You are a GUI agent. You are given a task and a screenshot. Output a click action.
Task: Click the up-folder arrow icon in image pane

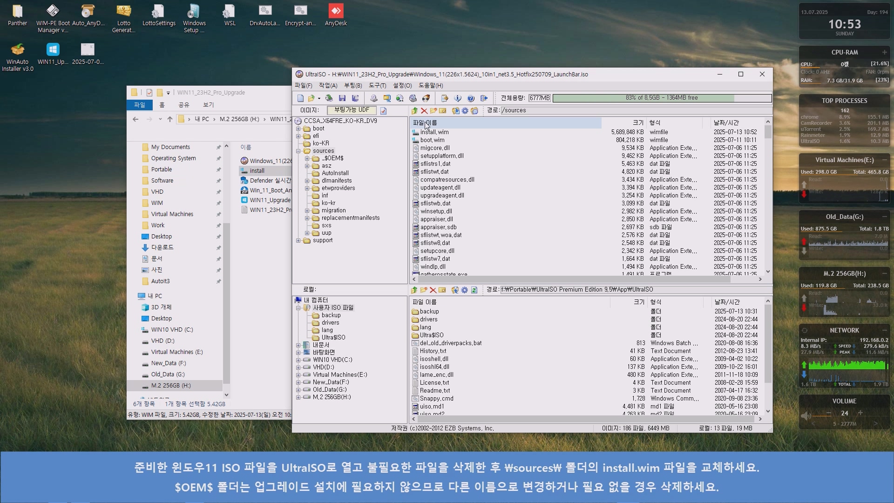414,111
